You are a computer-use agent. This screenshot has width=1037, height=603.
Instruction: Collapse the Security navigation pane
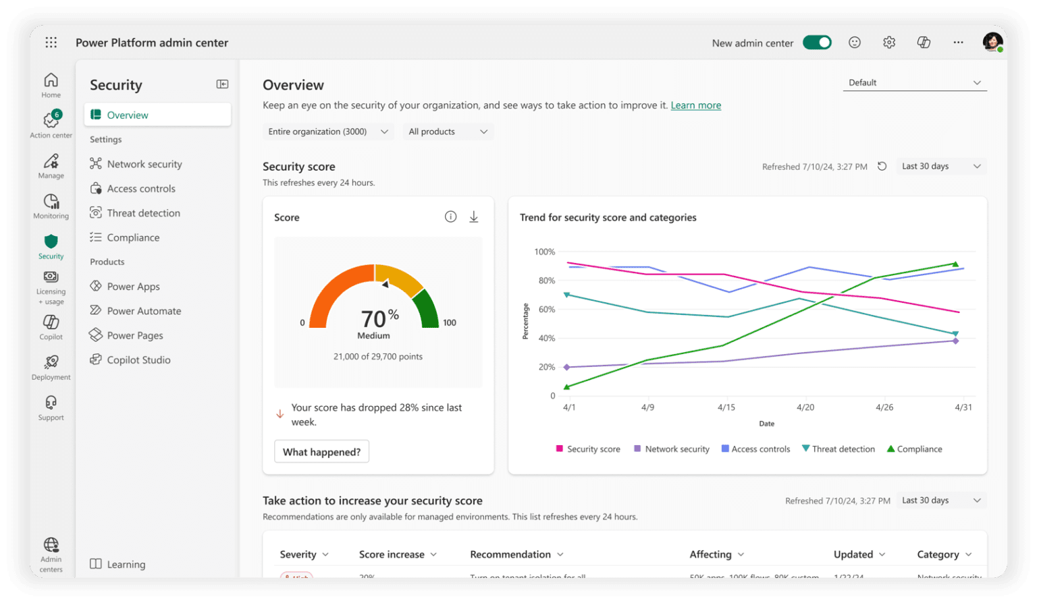click(221, 84)
